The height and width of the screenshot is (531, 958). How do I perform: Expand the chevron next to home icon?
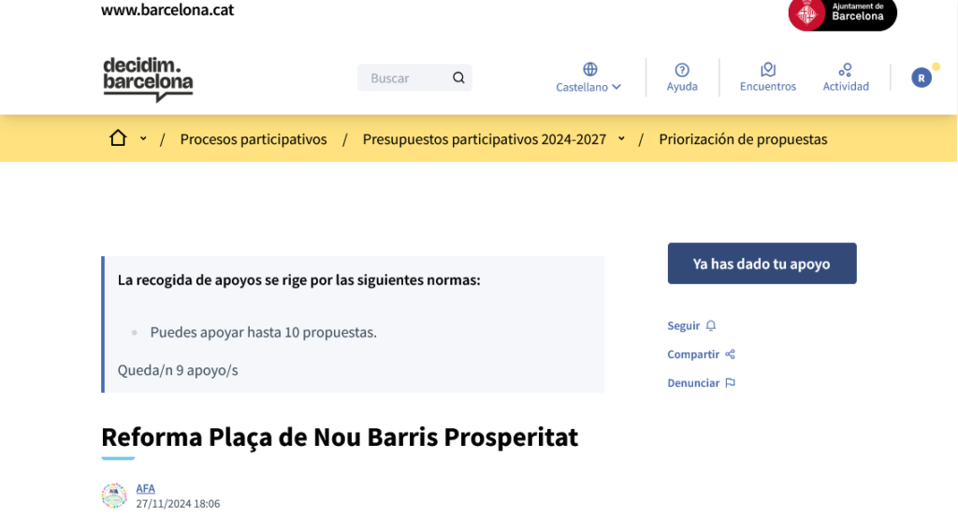tap(143, 139)
